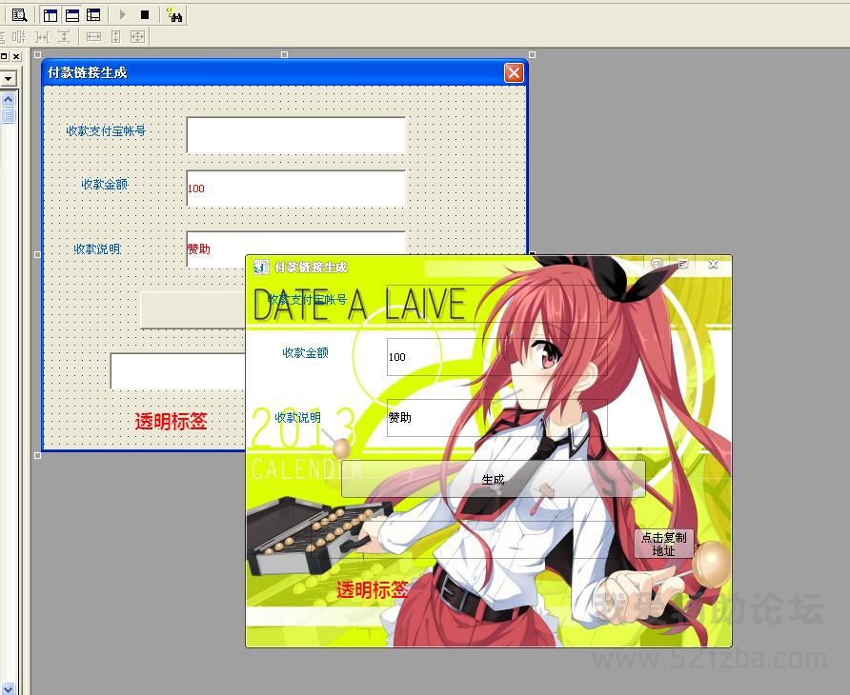Image resolution: width=850 pixels, height=695 pixels.
Task: Click the app icon in the running window title
Action: tap(261, 267)
